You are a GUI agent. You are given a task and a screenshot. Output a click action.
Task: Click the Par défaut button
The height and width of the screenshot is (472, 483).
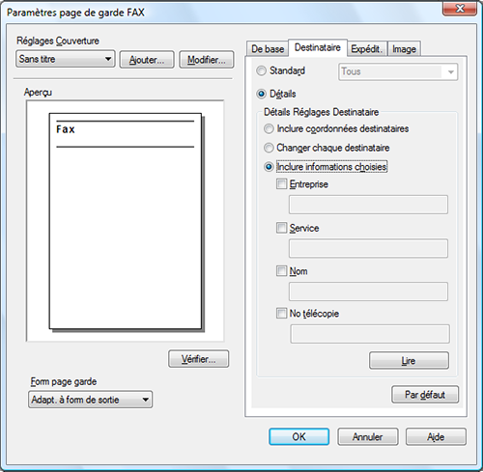point(425,395)
